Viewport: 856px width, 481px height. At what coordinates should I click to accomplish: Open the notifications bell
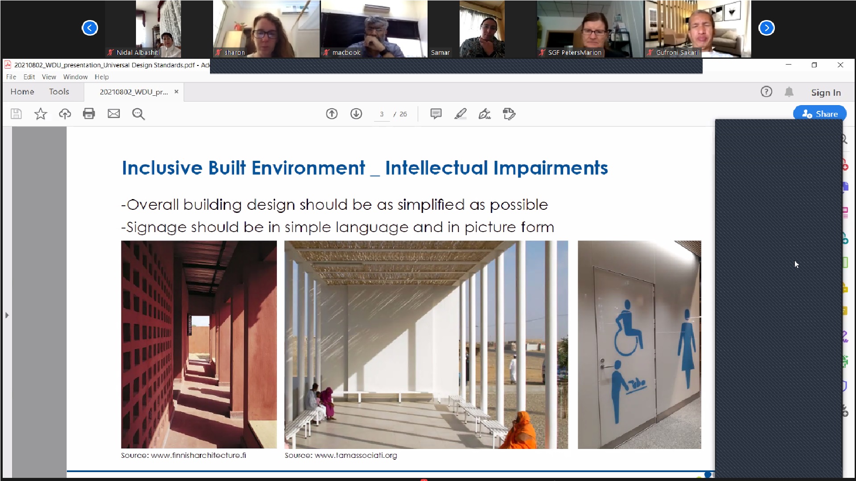789,92
